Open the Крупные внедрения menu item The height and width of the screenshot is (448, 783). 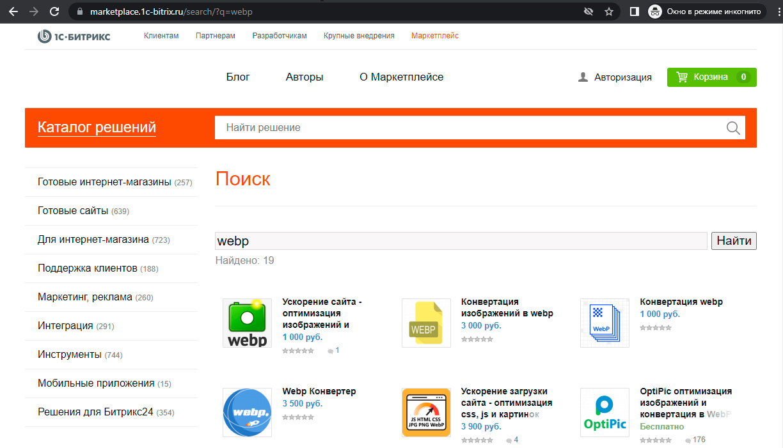(x=359, y=36)
